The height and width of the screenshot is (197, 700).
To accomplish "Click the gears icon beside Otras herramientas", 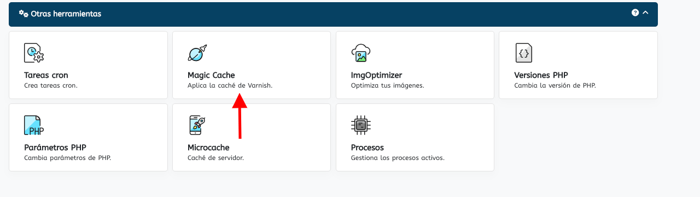I will tap(24, 14).
